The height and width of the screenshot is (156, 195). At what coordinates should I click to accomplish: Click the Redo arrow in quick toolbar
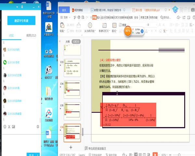pyautogui.click(x=87, y=18)
